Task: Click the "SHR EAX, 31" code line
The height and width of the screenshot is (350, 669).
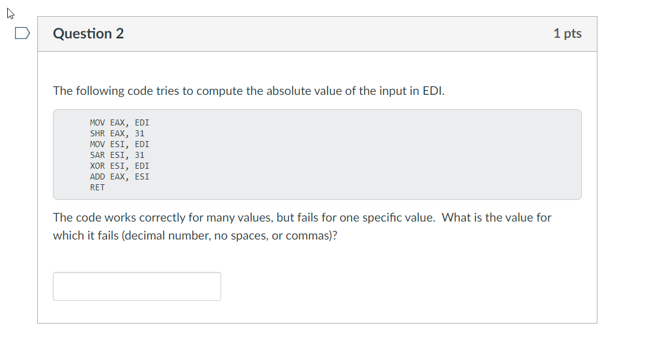Action: coord(117,133)
